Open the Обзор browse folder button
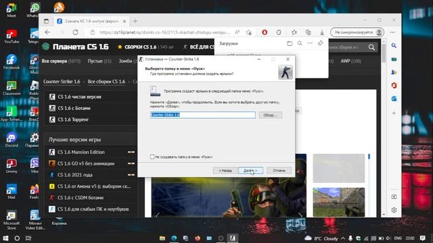This screenshot has height=243, width=433. coord(271,115)
